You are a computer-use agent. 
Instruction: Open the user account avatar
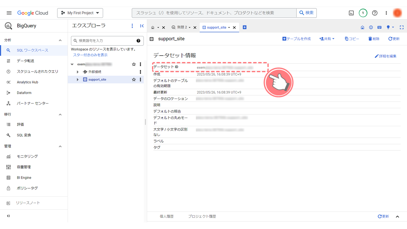point(397,13)
